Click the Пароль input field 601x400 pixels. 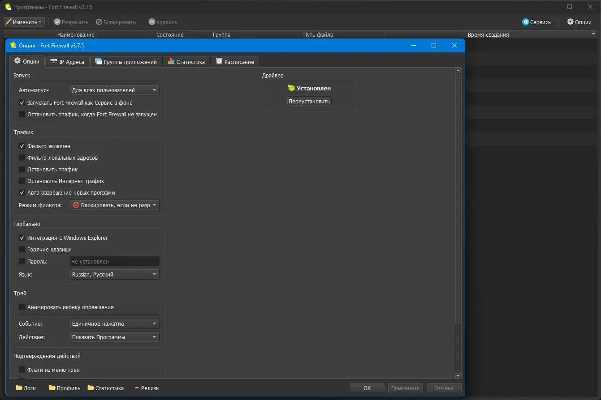click(x=115, y=261)
